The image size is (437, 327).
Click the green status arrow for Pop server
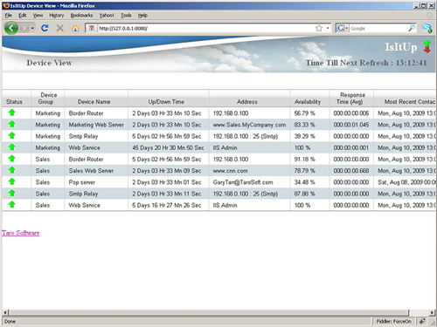point(11,181)
